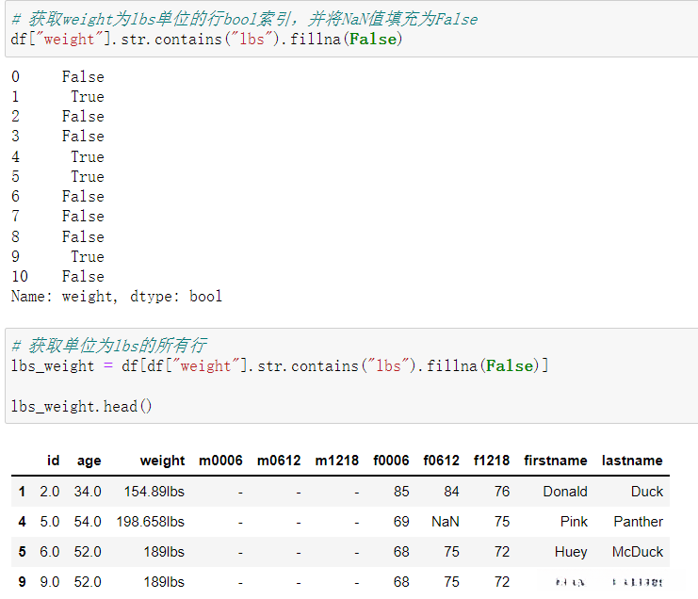This screenshot has width=698, height=599.
Task: Click the comment line in the first code cell
Action: click(x=244, y=19)
